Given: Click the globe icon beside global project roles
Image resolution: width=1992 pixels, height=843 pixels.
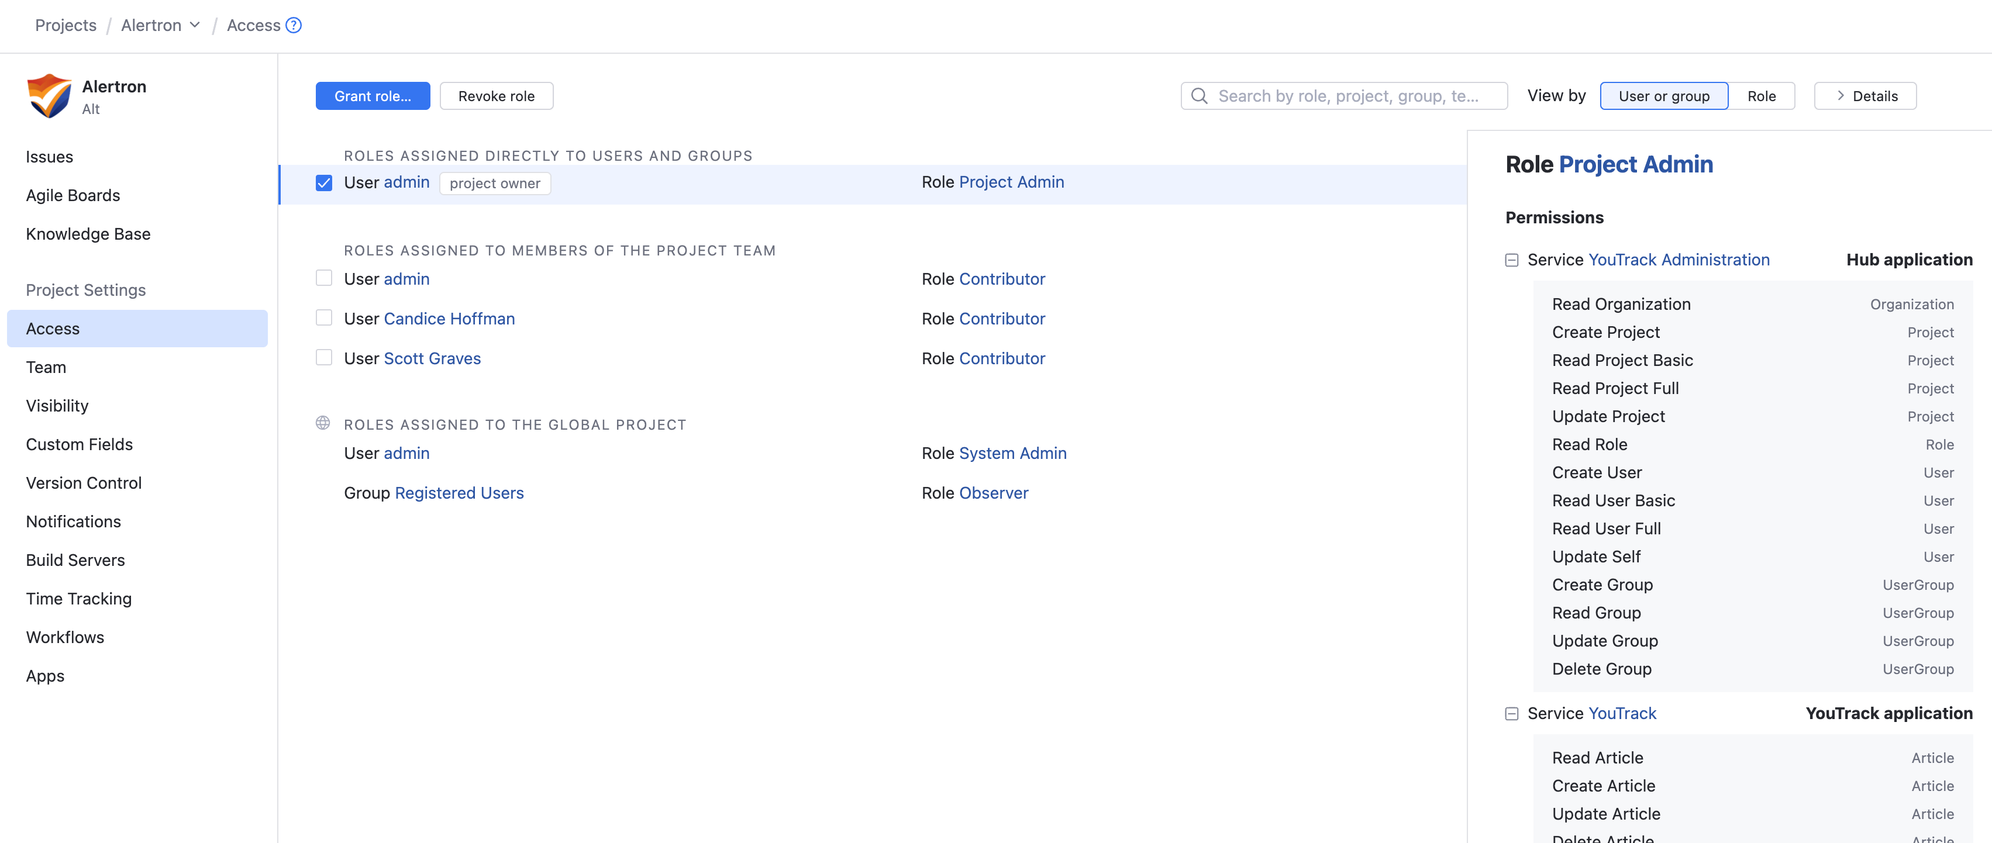Looking at the screenshot, I should pos(323,423).
